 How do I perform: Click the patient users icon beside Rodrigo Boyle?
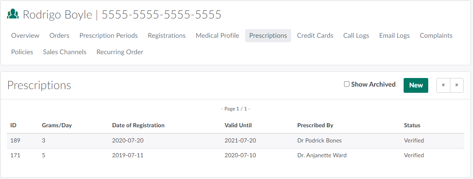pyautogui.click(x=13, y=15)
